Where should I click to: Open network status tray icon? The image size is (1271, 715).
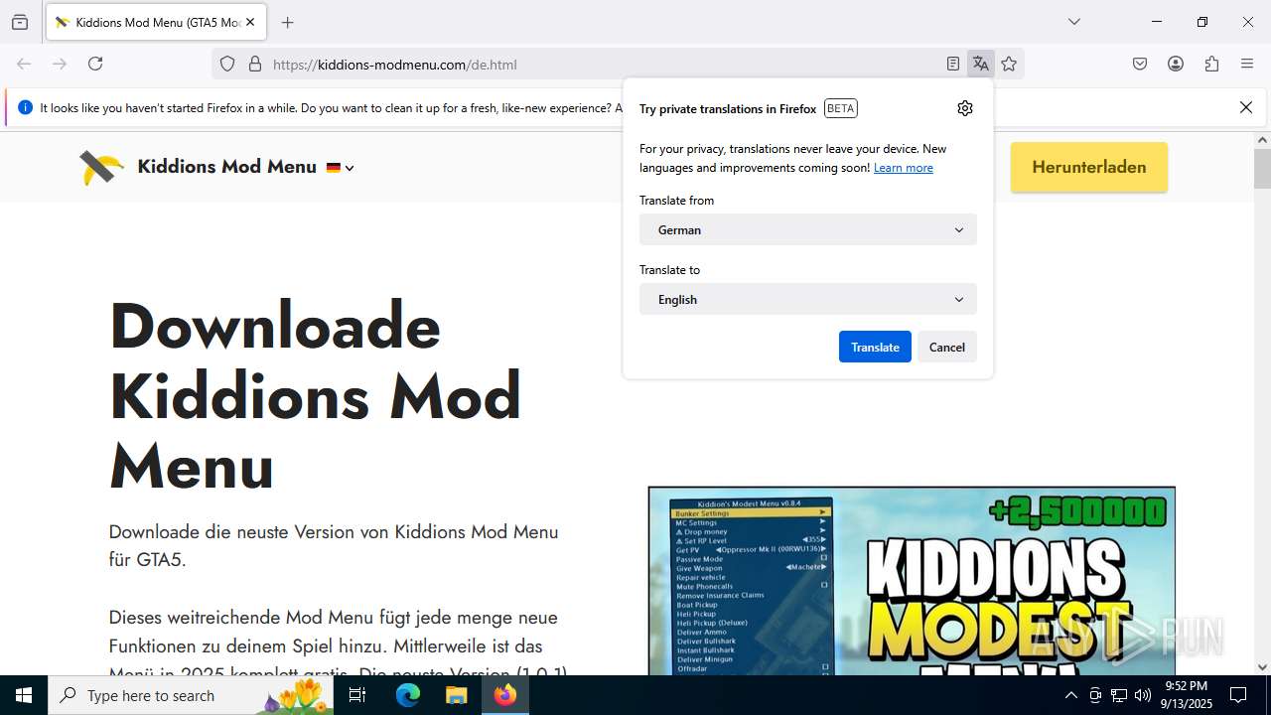1119,695
